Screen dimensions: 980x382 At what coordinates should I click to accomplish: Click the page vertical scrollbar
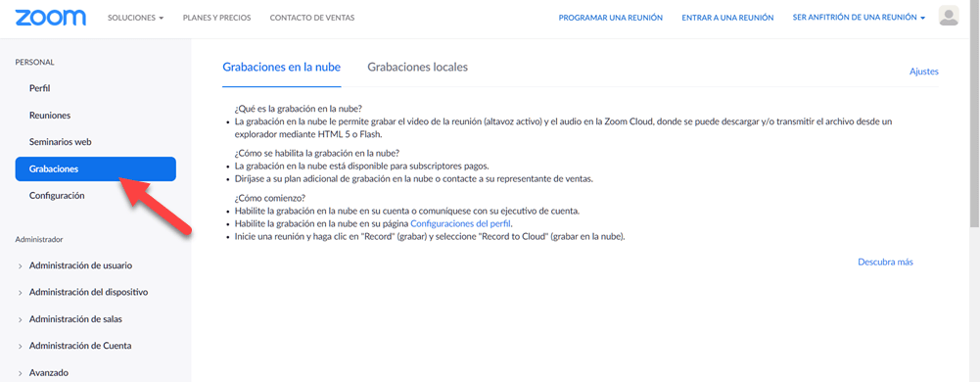[975, 113]
